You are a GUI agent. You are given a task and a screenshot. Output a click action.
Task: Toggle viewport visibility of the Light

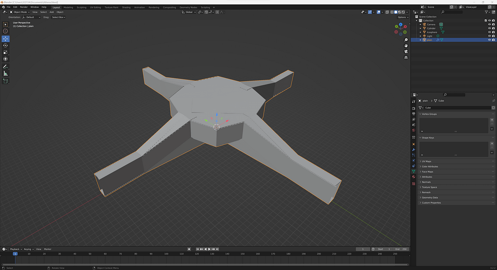click(x=489, y=36)
